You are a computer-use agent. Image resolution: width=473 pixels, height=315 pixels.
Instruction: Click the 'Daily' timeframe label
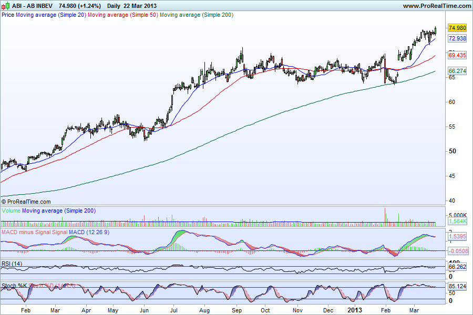(114, 6)
